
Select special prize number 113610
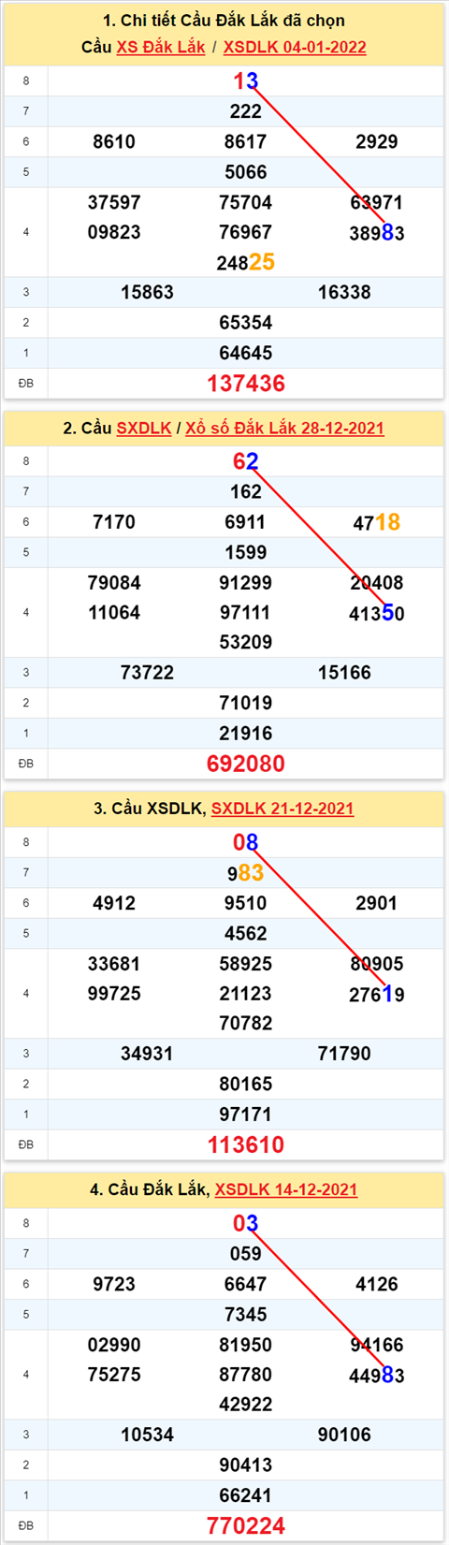246,1144
